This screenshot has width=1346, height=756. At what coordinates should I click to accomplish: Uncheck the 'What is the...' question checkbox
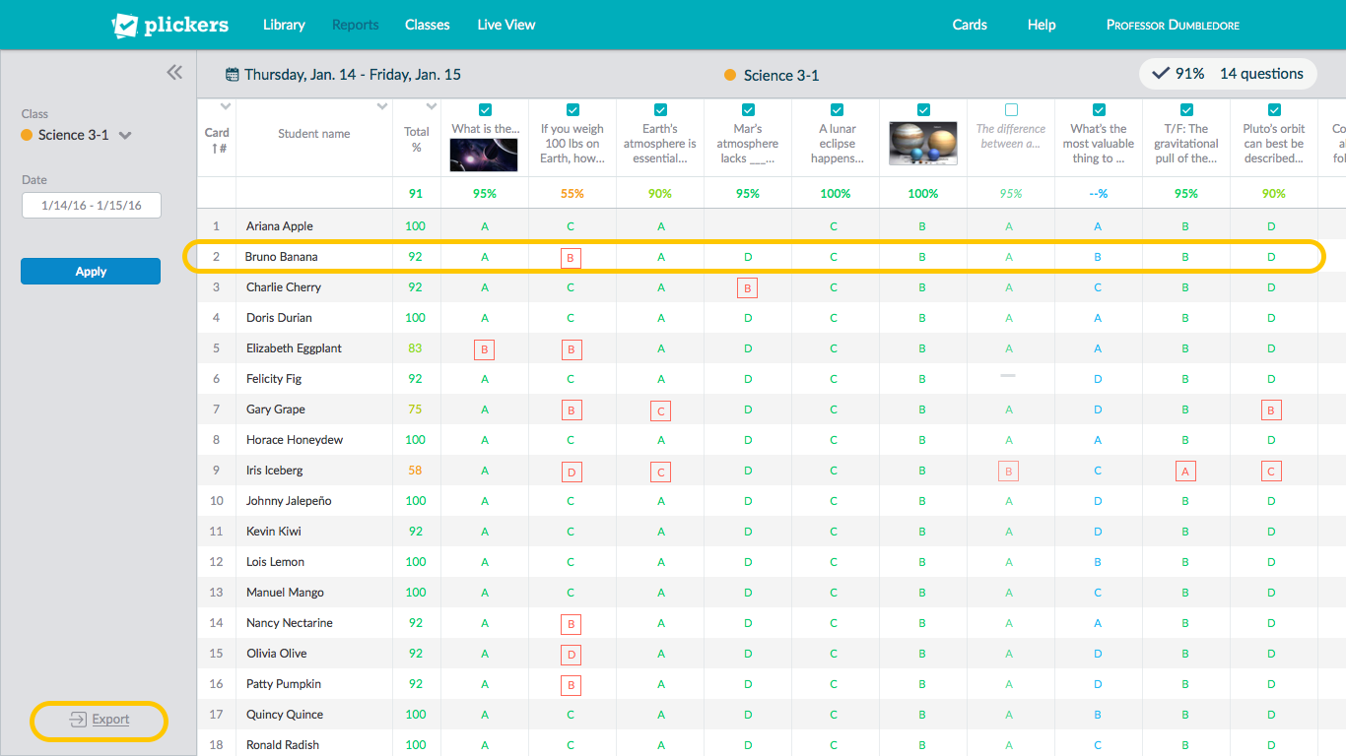[x=485, y=110]
